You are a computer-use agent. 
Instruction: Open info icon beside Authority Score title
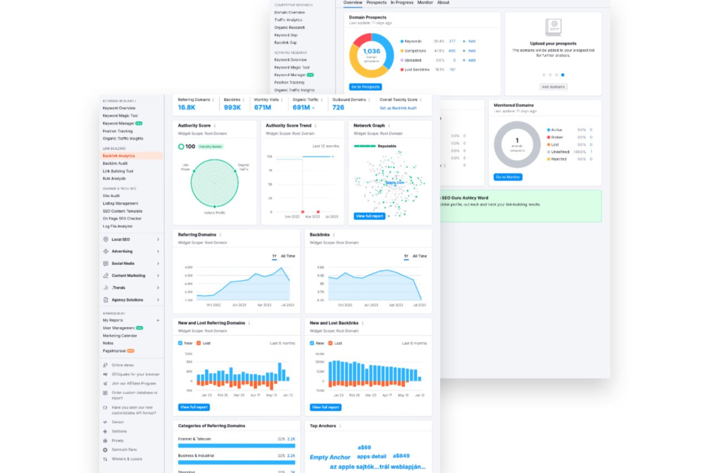[215, 126]
